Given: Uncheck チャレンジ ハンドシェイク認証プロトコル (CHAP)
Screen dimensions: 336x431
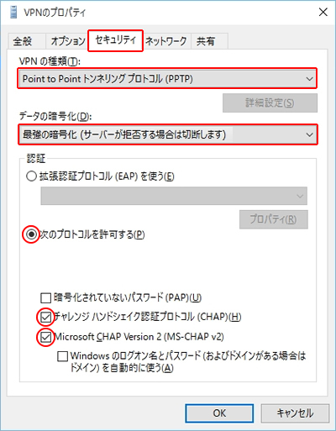Looking at the screenshot, I should pyautogui.click(x=45, y=318).
